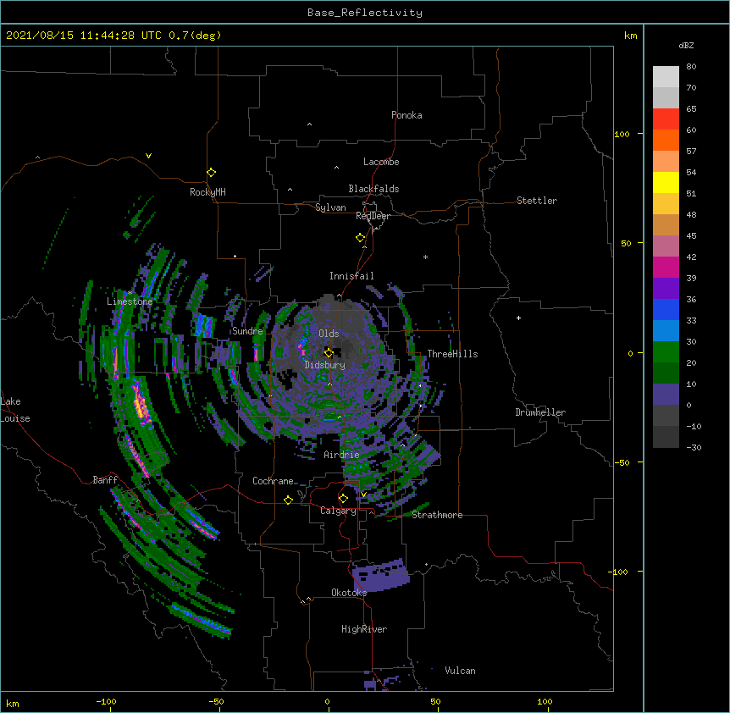Viewport: 730px width, 713px height.
Task: Click the Didsbury label
Action: (324, 365)
